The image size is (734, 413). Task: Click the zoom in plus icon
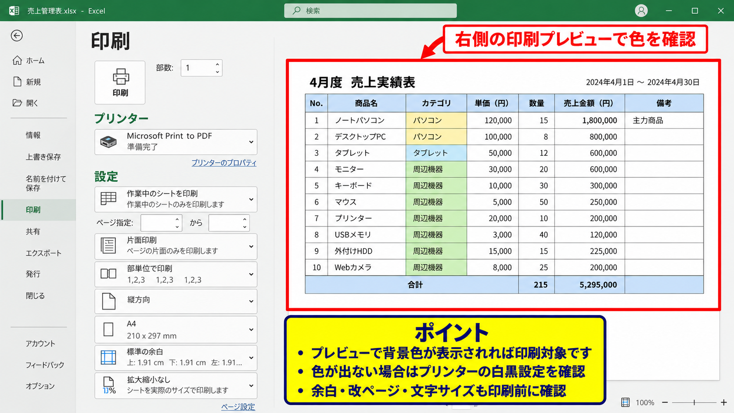point(724,402)
